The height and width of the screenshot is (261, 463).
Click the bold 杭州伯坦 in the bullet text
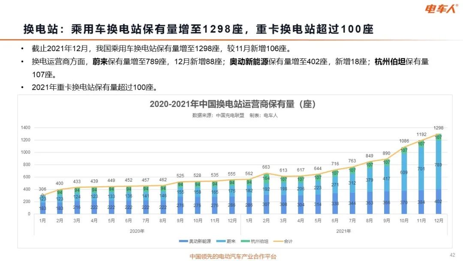(x=390, y=61)
